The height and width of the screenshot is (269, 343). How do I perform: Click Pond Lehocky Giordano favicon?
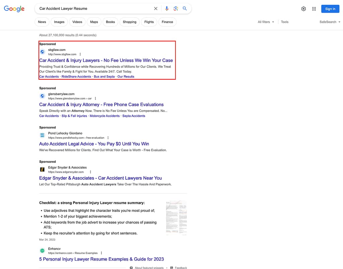pos(43,135)
